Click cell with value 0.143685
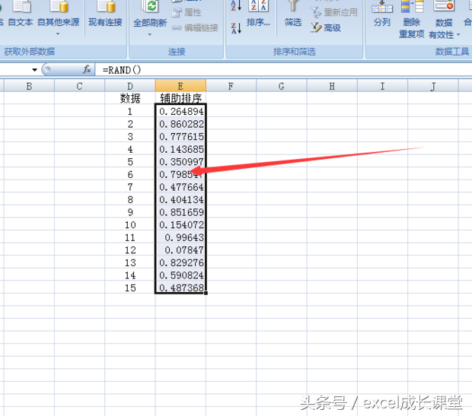This screenshot has height=416, width=472. click(x=180, y=149)
